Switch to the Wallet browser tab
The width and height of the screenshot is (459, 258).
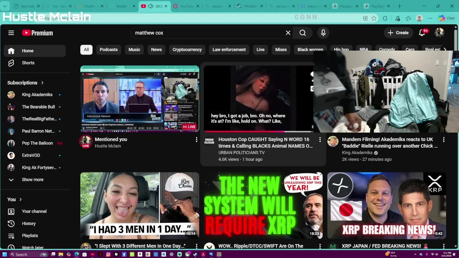[x=121, y=6]
